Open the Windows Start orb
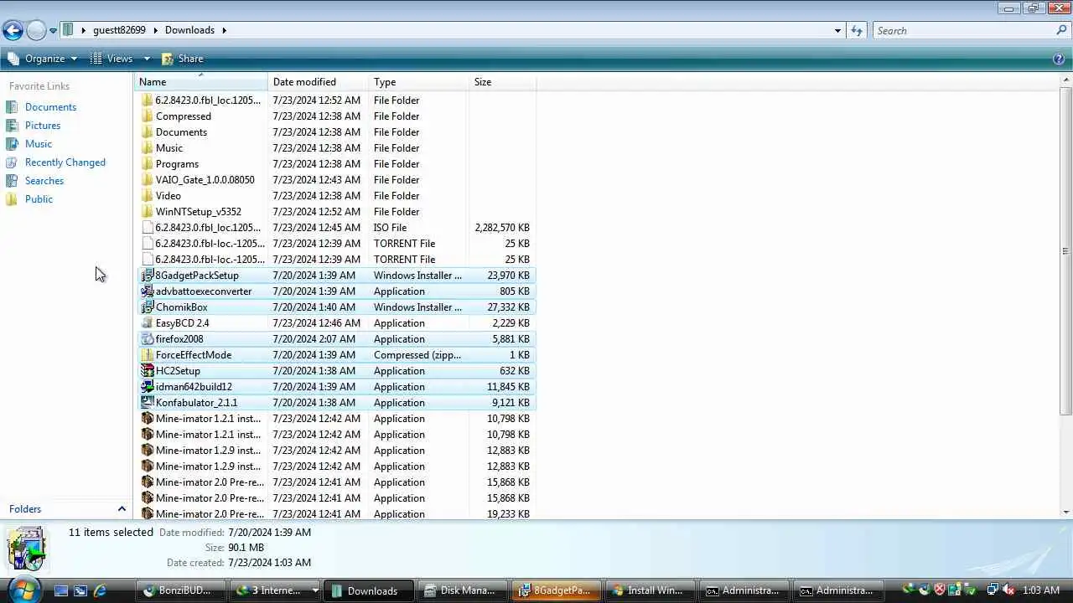The width and height of the screenshot is (1073, 603). click(x=24, y=590)
